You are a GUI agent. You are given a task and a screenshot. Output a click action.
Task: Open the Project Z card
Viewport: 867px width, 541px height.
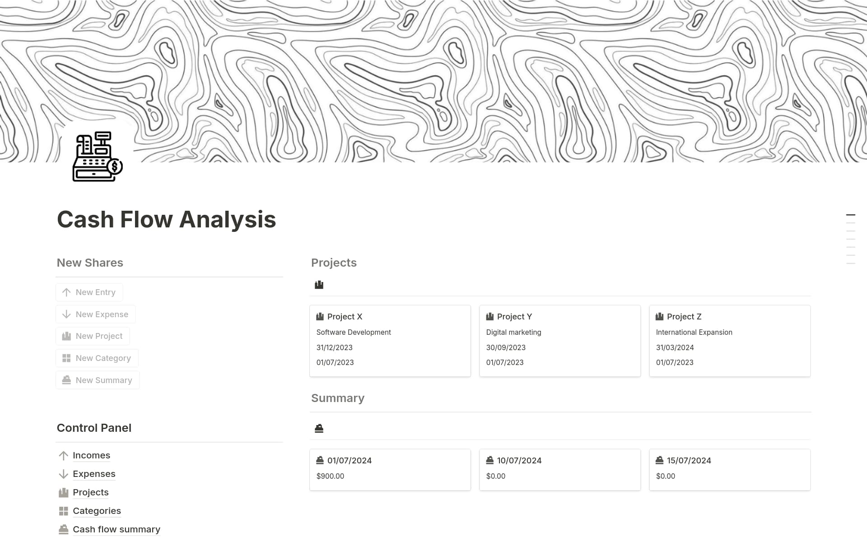point(730,341)
